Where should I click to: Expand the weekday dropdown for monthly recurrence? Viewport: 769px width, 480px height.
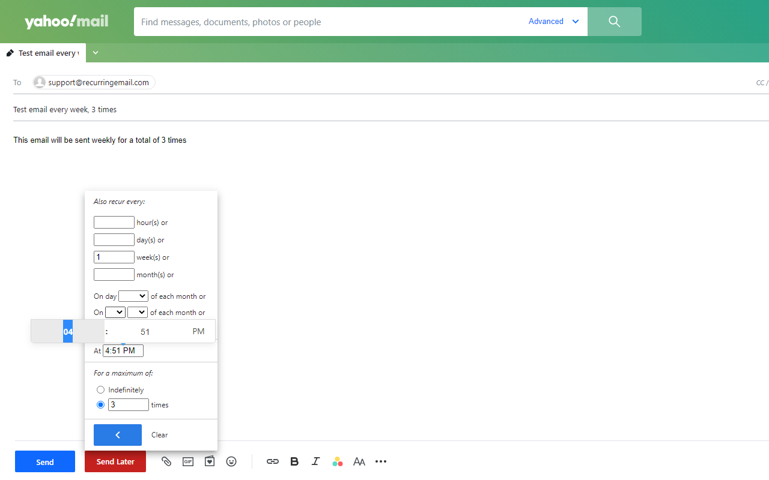coord(137,312)
